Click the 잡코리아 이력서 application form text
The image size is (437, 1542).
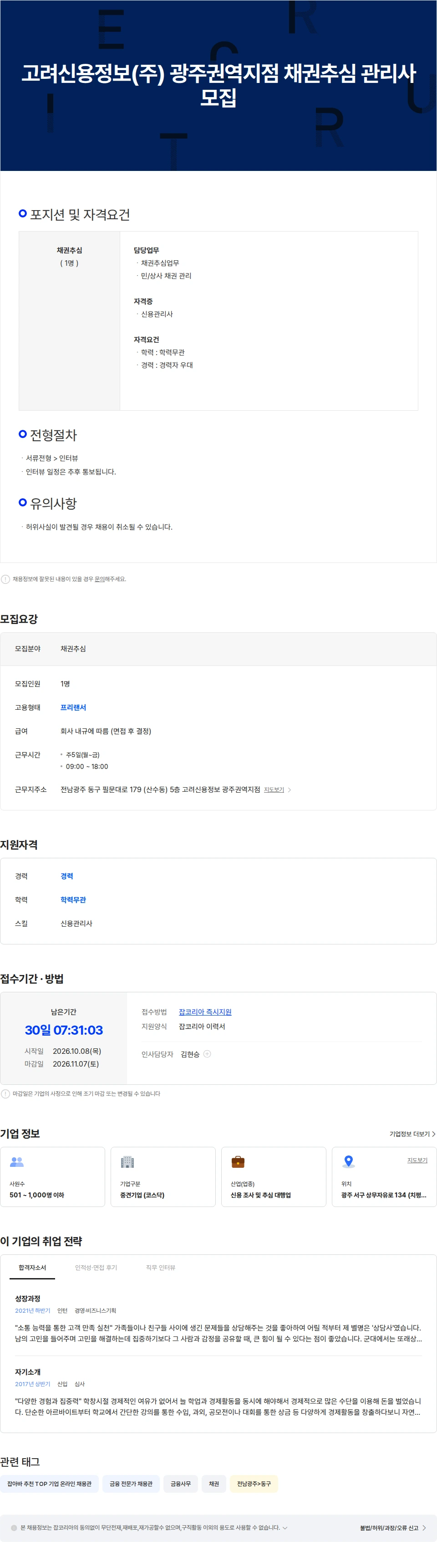202,1026
